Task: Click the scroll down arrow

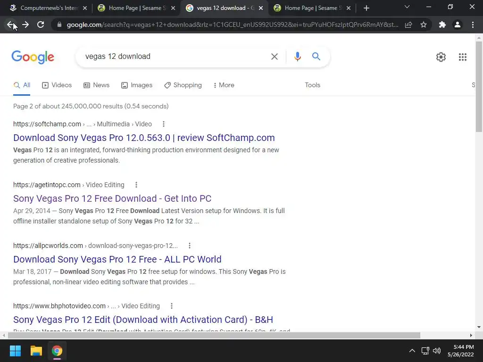Action: click(479, 327)
